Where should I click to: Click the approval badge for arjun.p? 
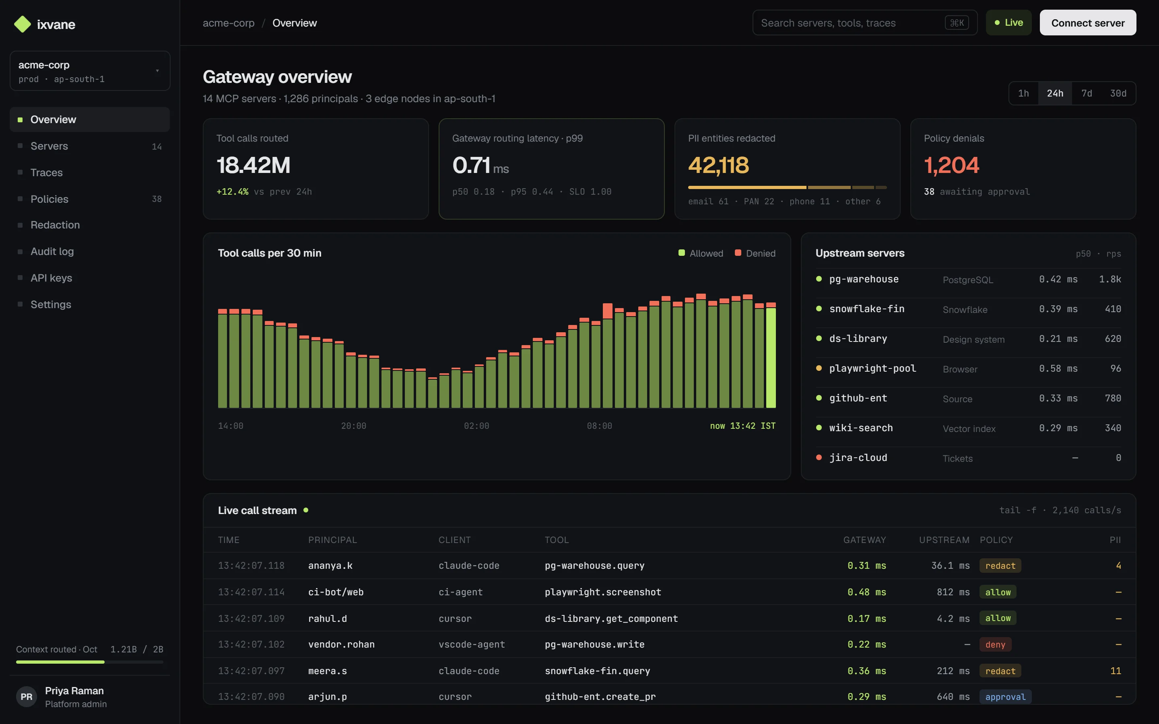1005,697
